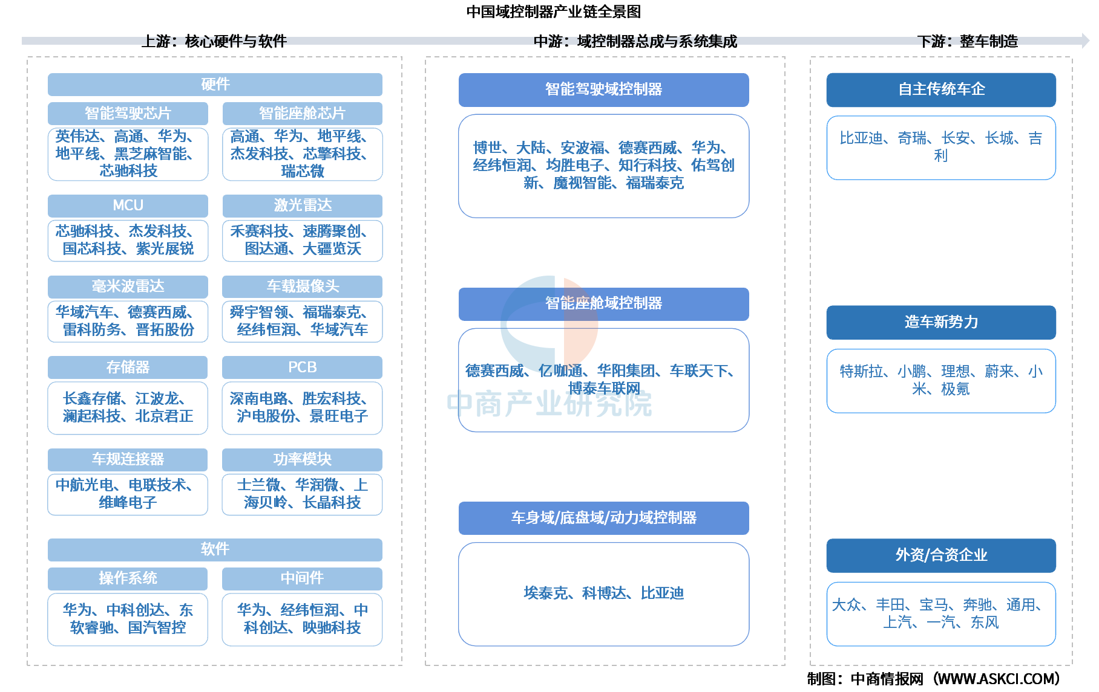Select the box listing 深南电路、胜宏科技

(303, 408)
